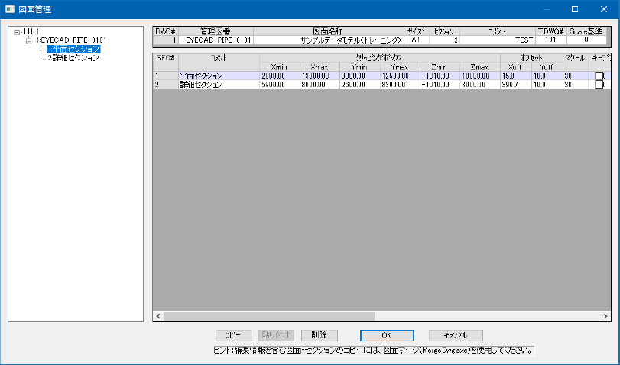Click the Xoff cell 15.0
The width and height of the screenshot is (620, 365).
point(516,76)
